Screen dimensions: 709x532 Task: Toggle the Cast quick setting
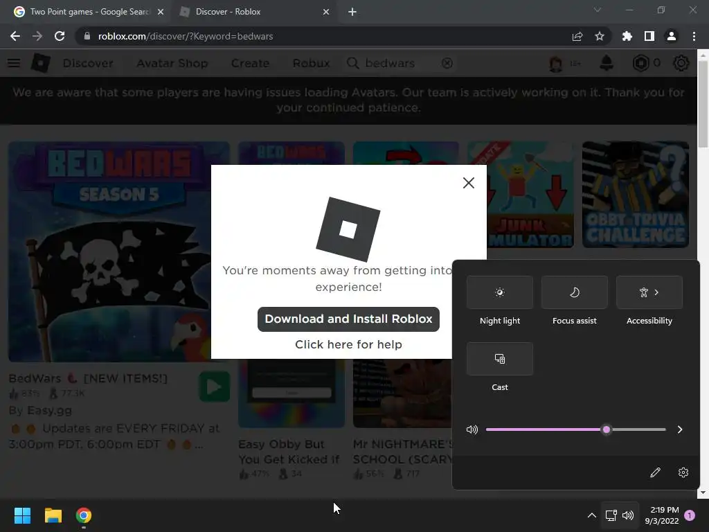[500, 359]
